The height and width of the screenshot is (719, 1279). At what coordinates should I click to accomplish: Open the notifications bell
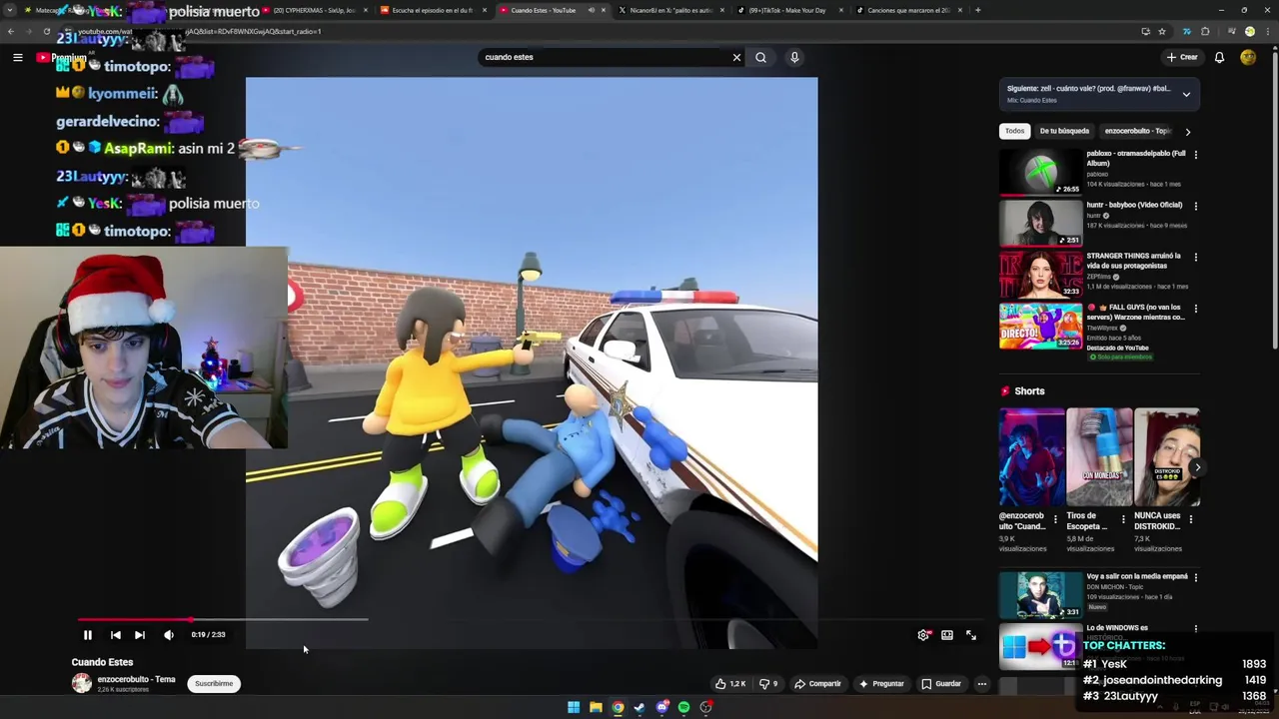[1219, 58]
